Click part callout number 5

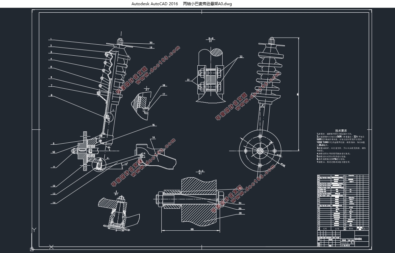click(51, 67)
